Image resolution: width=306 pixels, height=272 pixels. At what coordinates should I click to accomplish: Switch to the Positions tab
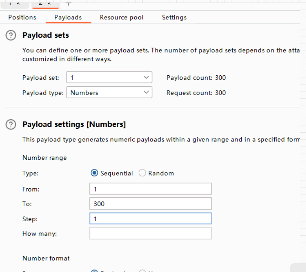[22, 18]
